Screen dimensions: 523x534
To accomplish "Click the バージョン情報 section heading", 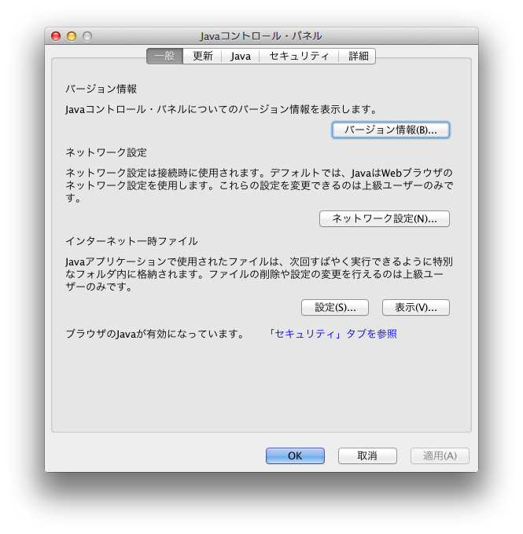I will pyautogui.click(x=101, y=89).
